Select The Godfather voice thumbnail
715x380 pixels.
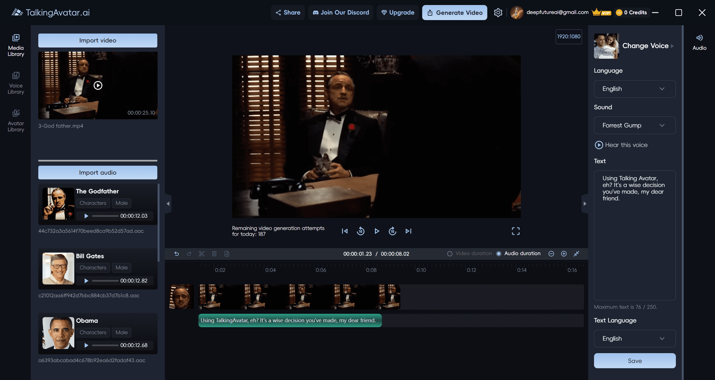[x=58, y=204]
